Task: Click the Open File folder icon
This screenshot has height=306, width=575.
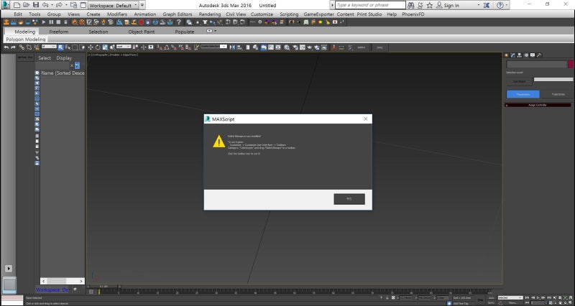Action: [x=27, y=5]
